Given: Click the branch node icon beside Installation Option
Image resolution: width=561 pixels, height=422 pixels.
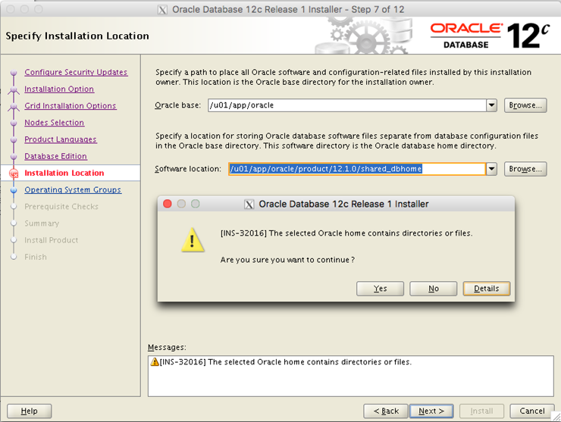Looking at the screenshot, I should pos(14,89).
